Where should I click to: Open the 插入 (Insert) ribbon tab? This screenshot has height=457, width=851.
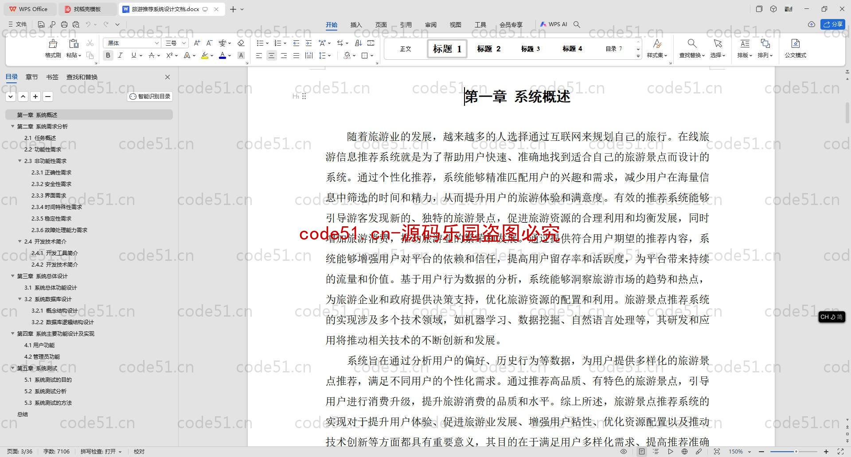point(356,25)
